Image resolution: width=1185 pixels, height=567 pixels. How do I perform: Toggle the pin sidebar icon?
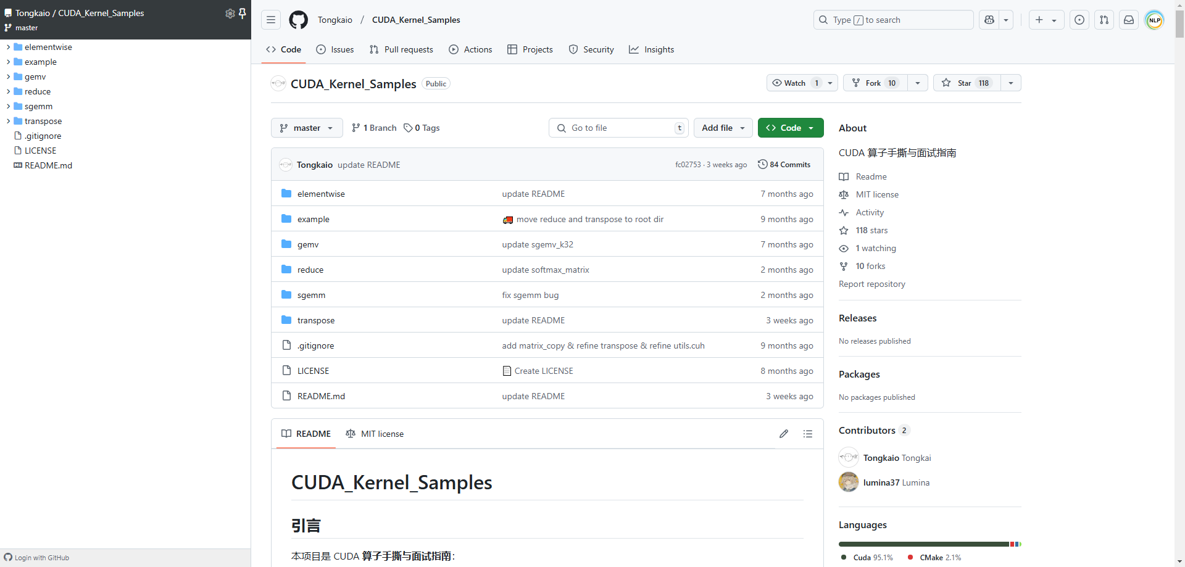pyautogui.click(x=242, y=13)
